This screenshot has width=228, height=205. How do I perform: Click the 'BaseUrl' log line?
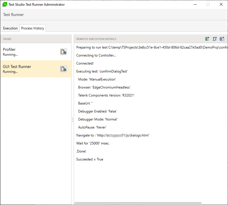coord(85,103)
